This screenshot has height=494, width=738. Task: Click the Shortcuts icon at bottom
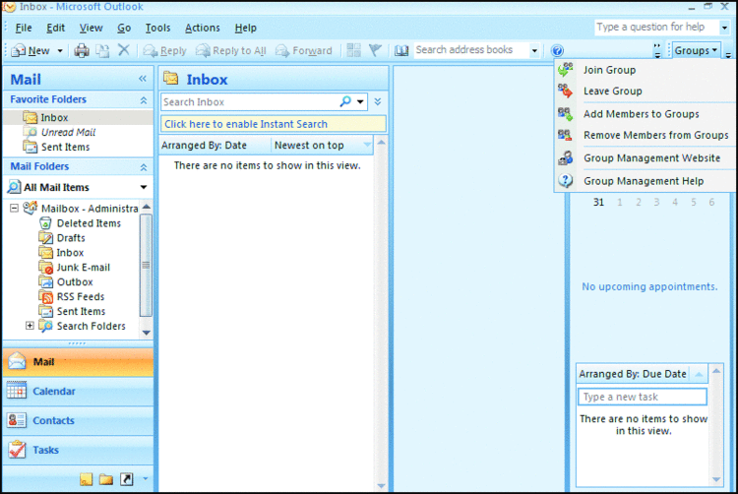126,479
